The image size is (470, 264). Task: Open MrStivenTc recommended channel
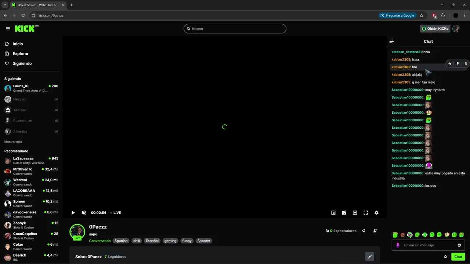31,171
